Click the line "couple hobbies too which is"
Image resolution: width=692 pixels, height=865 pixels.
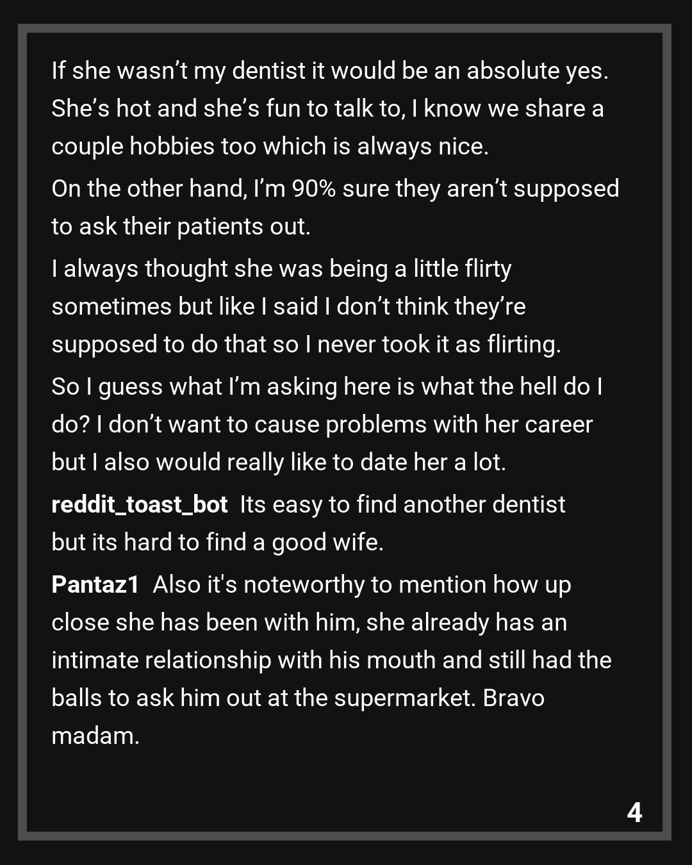pyautogui.click(x=269, y=147)
